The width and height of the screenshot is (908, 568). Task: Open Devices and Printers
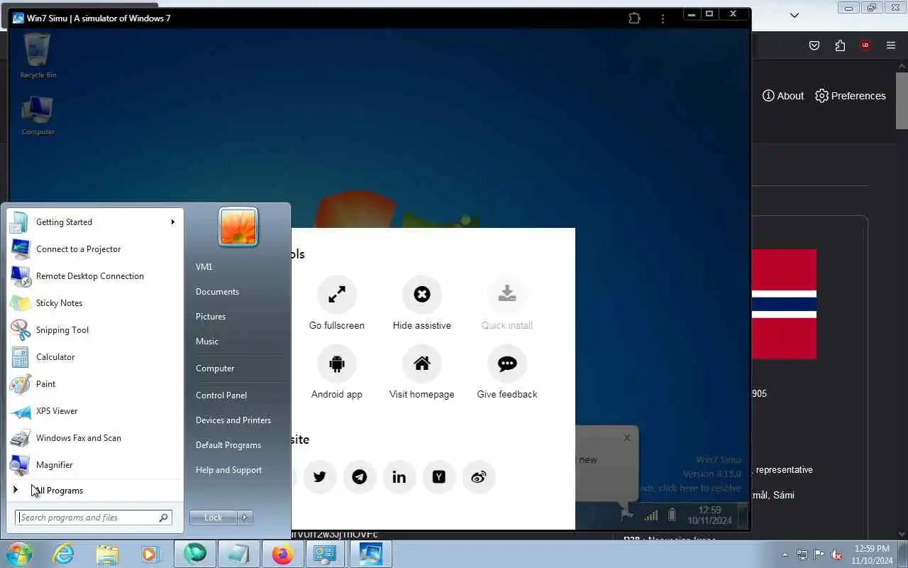(233, 420)
